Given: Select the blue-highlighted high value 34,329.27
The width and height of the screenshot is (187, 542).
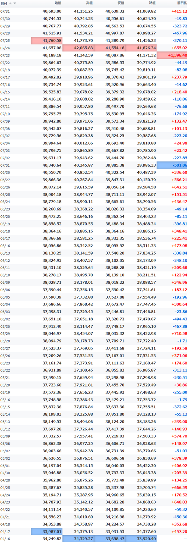Looking at the screenshot, I should [78, 539].
